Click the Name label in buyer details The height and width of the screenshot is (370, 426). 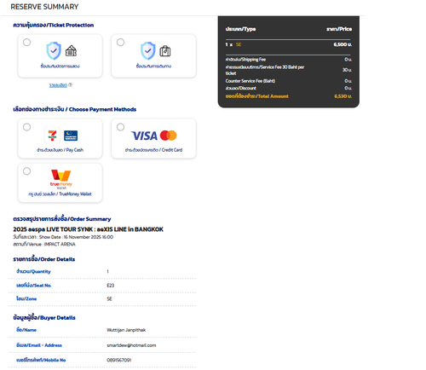26,330
